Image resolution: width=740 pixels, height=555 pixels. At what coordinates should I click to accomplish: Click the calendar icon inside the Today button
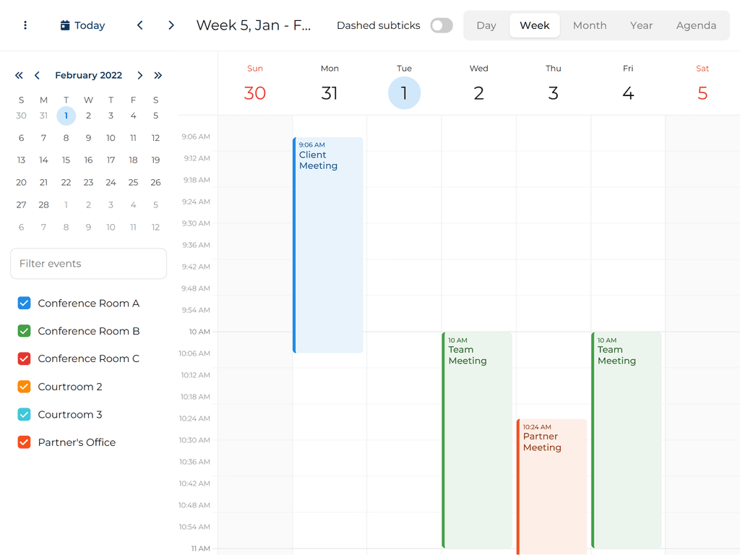click(64, 25)
